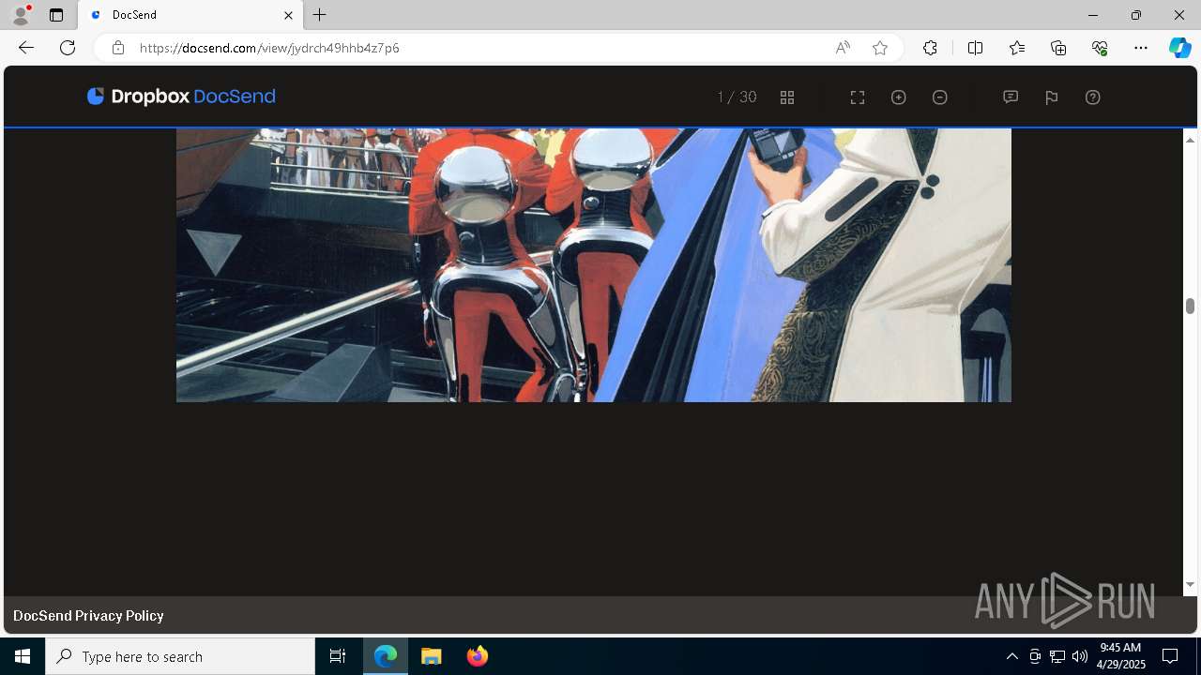1201x675 pixels.
Task: Open Microsoft Edge from taskbar
Action: [386, 656]
